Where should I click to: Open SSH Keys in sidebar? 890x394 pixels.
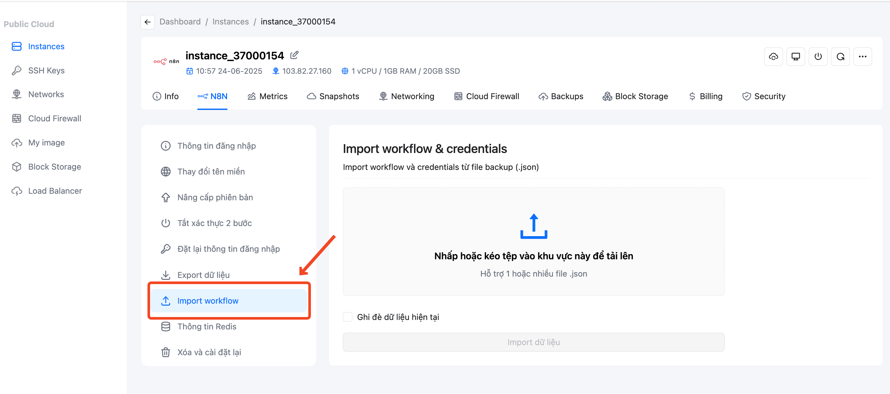coord(46,70)
